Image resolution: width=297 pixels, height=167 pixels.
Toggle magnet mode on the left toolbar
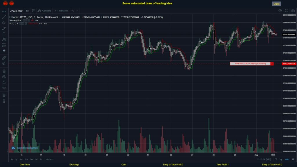click(x=4, y=71)
